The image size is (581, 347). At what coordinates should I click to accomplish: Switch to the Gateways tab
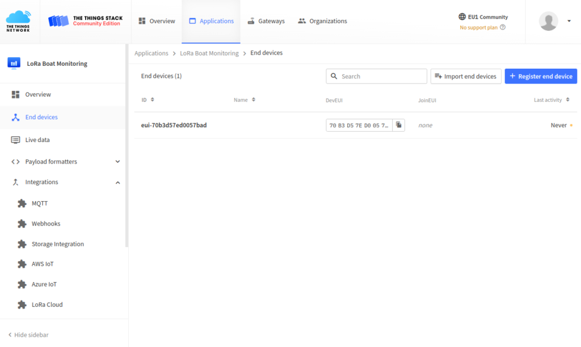click(x=266, y=21)
